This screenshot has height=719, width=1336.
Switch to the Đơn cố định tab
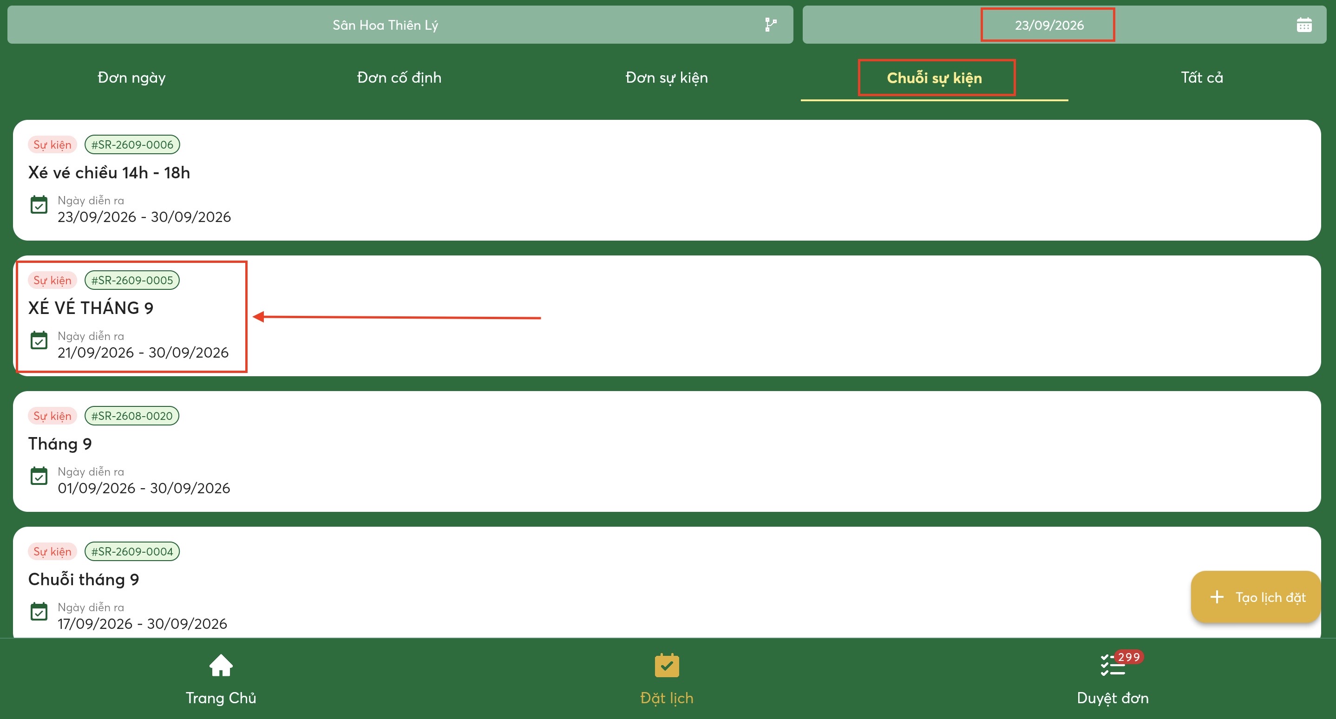(x=399, y=78)
